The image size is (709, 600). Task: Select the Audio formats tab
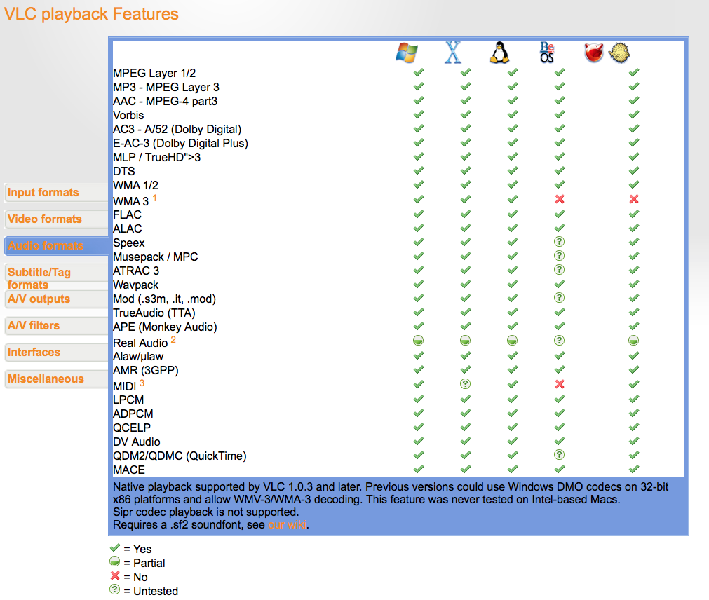(56, 246)
